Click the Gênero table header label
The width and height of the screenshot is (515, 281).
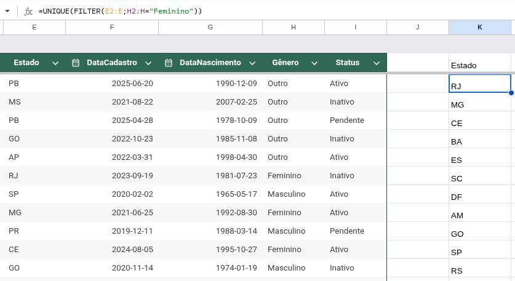coord(285,62)
